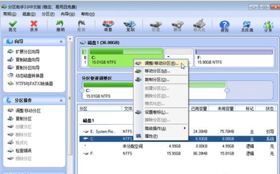Open 复制磁盘向导 in the wizard panel
Image resolution: width=280 pixels, height=174 pixels.
tap(24, 60)
